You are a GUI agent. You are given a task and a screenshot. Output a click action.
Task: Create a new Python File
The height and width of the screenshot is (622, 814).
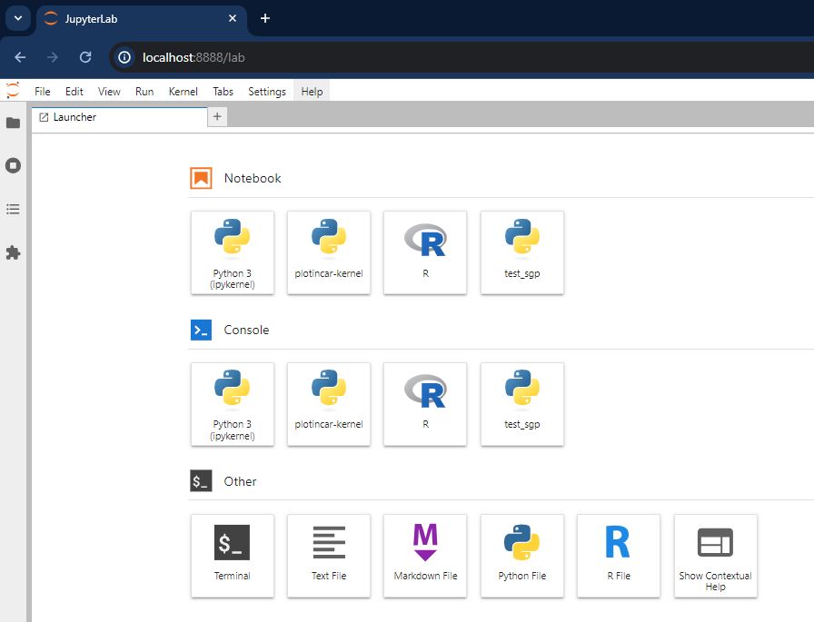point(522,556)
